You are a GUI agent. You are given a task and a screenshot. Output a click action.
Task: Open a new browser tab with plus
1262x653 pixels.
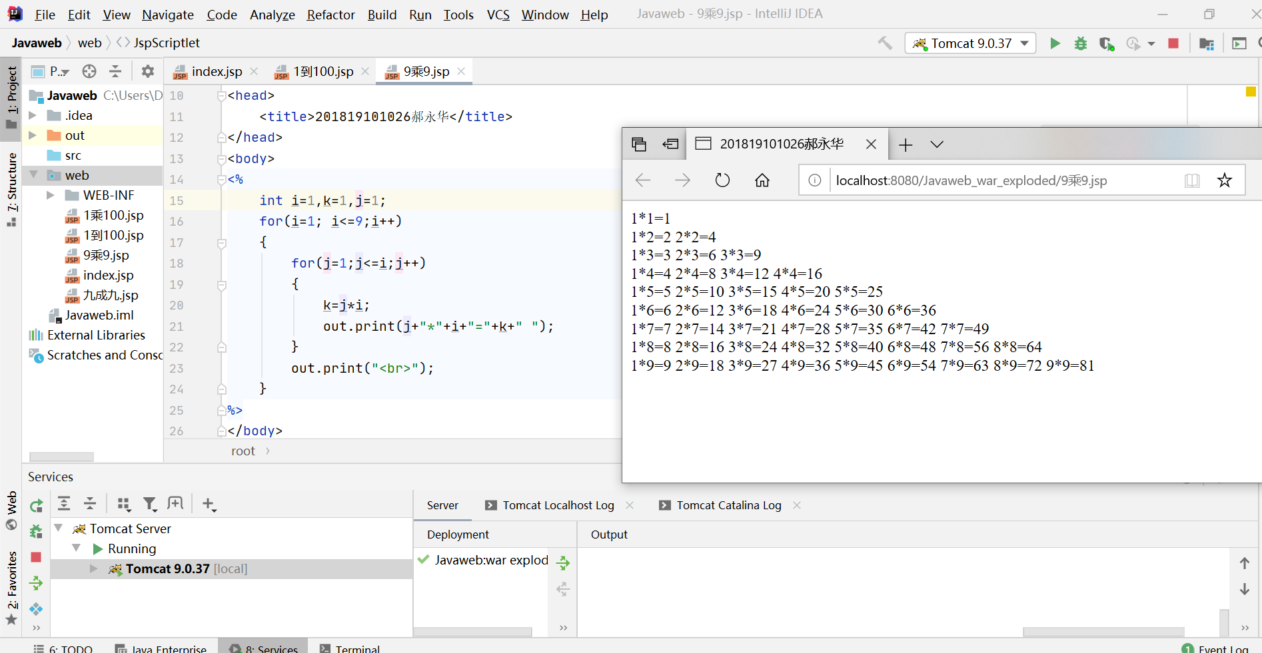(906, 144)
